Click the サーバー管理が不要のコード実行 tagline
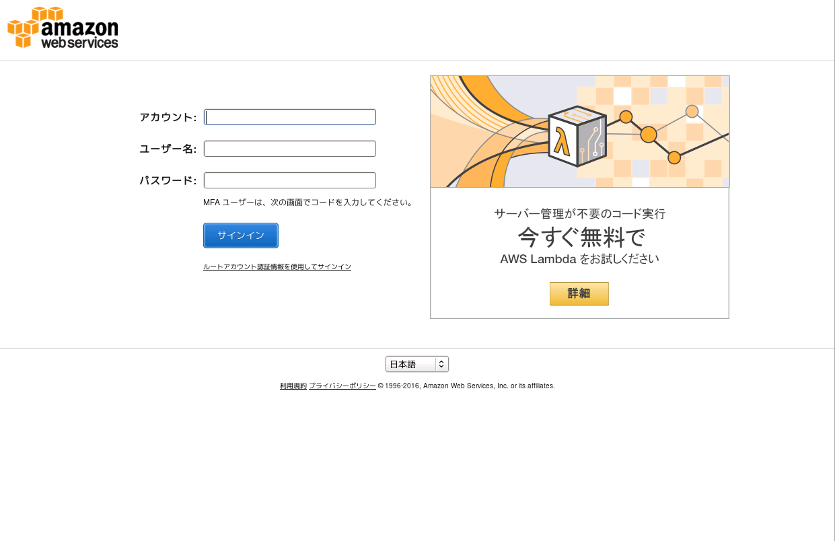The height and width of the screenshot is (541, 835). tap(579, 214)
